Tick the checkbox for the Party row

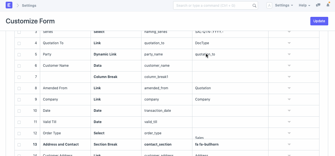pos(19,55)
